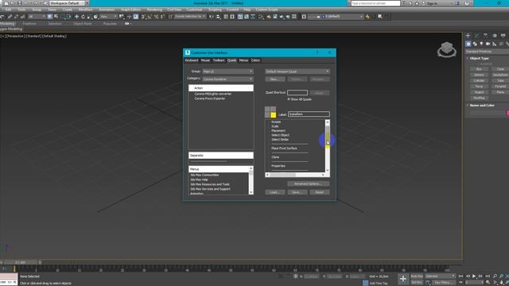This screenshot has height=286, width=509.
Task: Click the Select and Link icon
Action: tap(10, 17)
